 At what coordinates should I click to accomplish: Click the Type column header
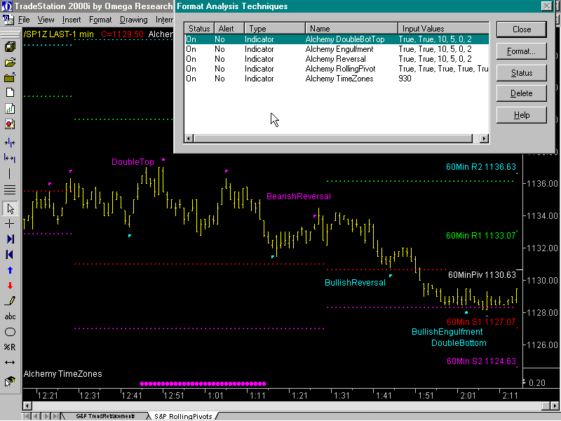tap(275, 29)
